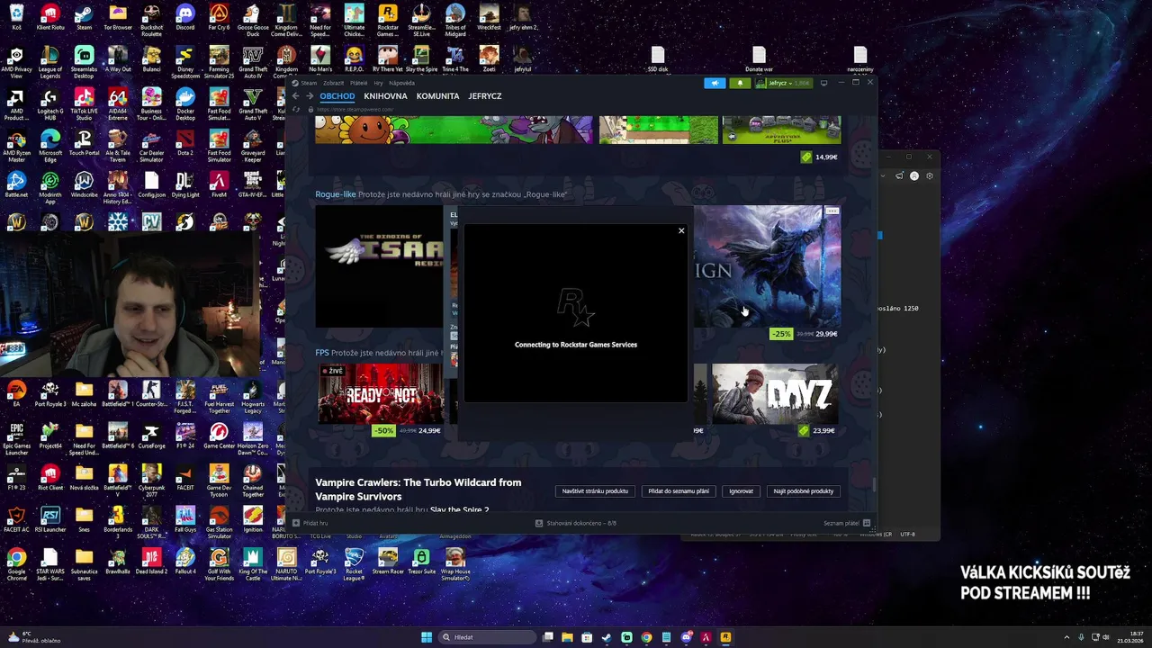Screen dimensions: 1152x648
Task: Open the Hry menu
Action: [378, 83]
